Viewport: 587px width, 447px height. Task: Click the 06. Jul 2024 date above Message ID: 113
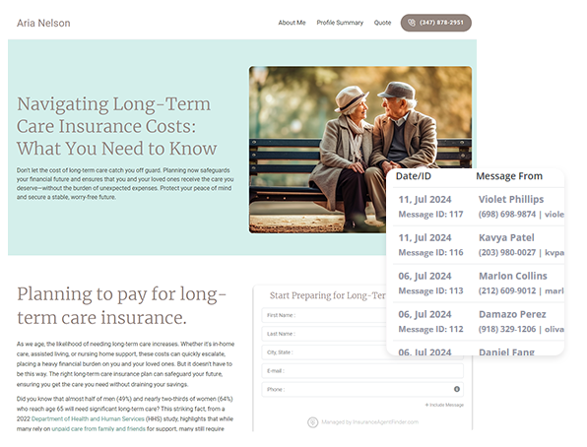424,277
